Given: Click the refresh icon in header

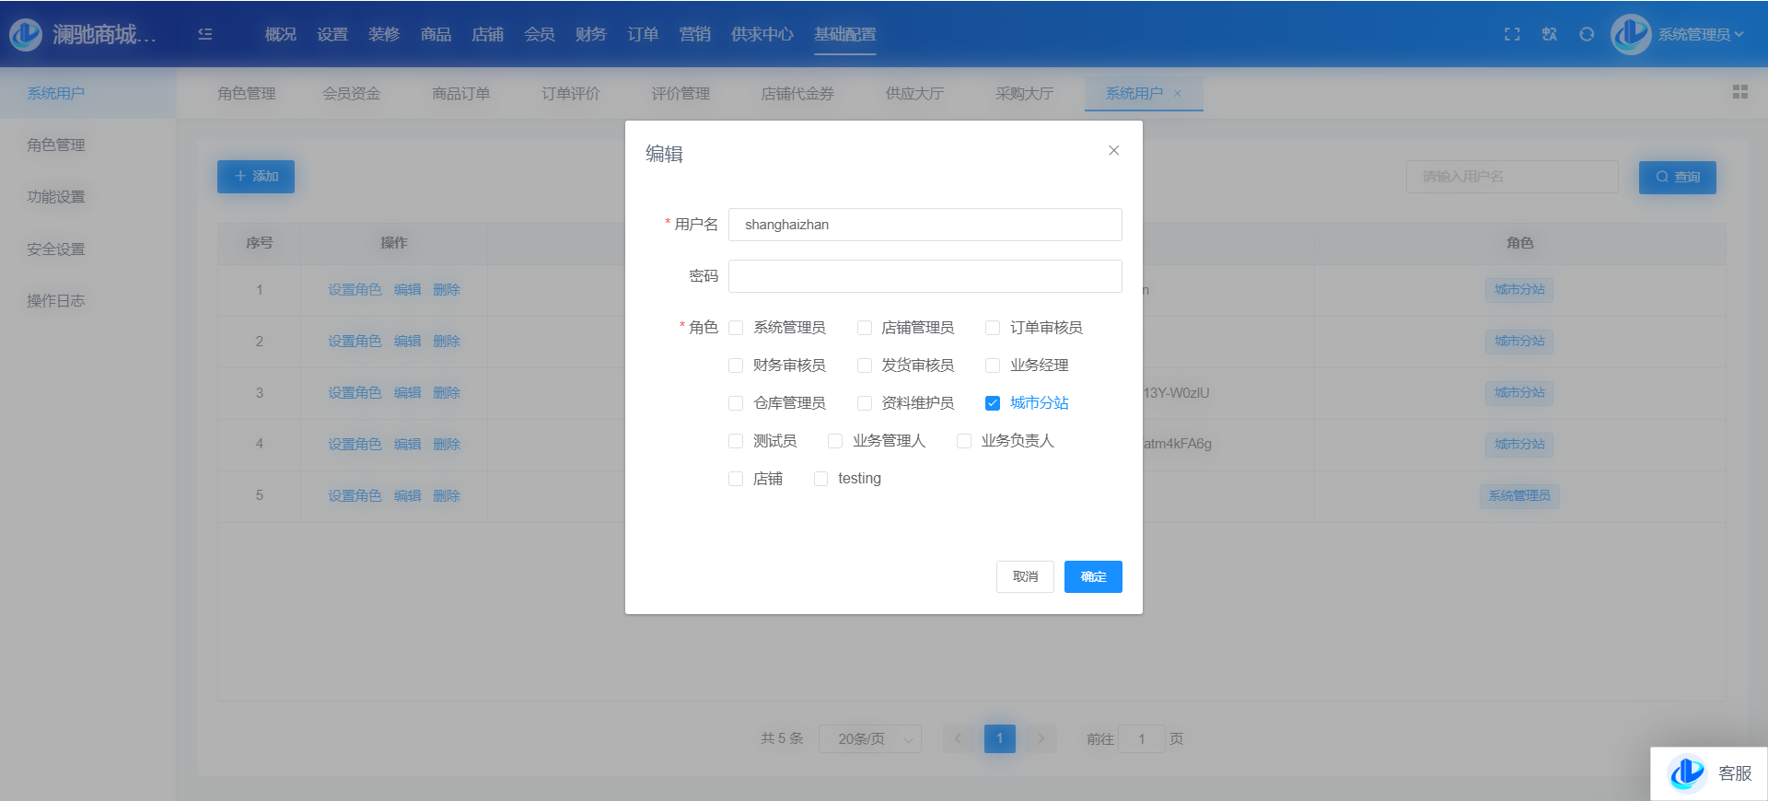Looking at the screenshot, I should pyautogui.click(x=1587, y=34).
